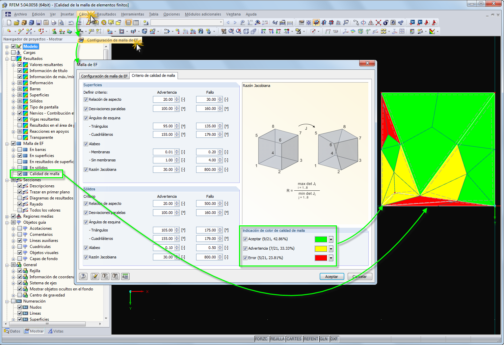Create a new model file

[9, 23]
